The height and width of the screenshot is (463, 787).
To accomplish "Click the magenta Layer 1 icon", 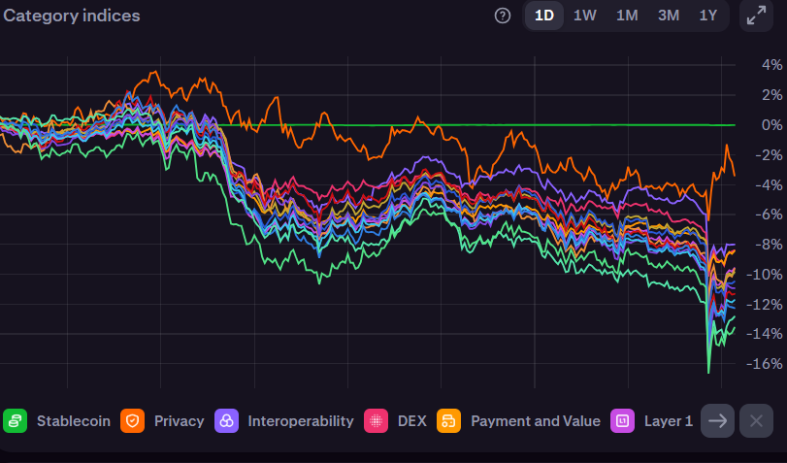I will pyautogui.click(x=622, y=421).
